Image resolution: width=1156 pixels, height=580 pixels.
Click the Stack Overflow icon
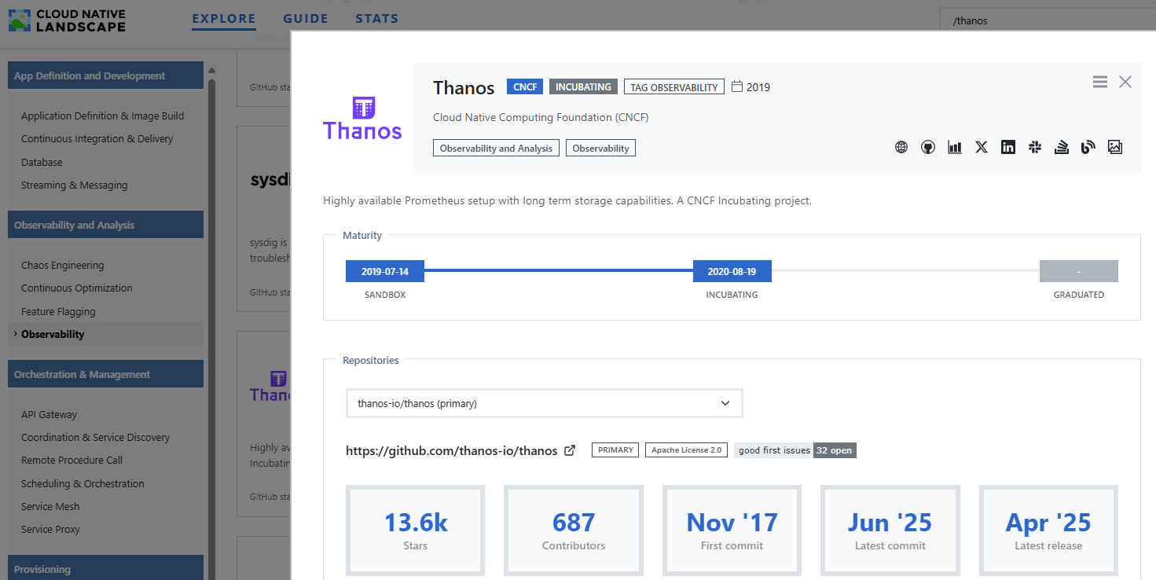(x=1062, y=147)
